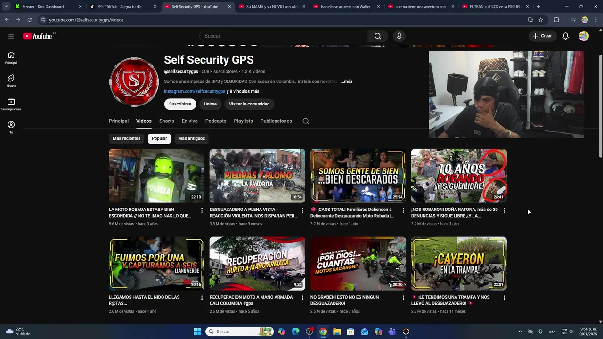Open the tab search dropdown arrow
The width and height of the screenshot is (603, 339).
(x=6, y=7)
